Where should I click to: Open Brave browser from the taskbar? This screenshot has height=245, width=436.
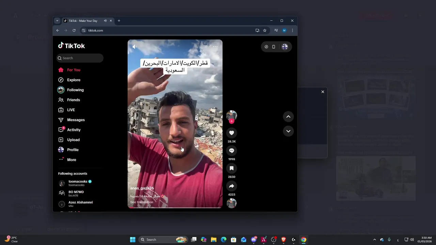[x=283, y=240]
